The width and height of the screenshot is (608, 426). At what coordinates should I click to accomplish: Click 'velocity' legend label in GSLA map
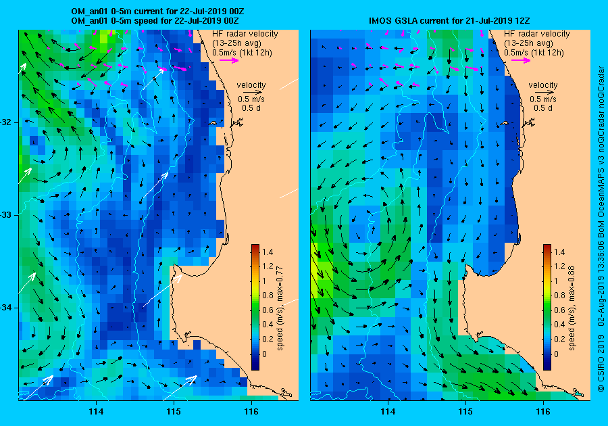tap(543, 85)
